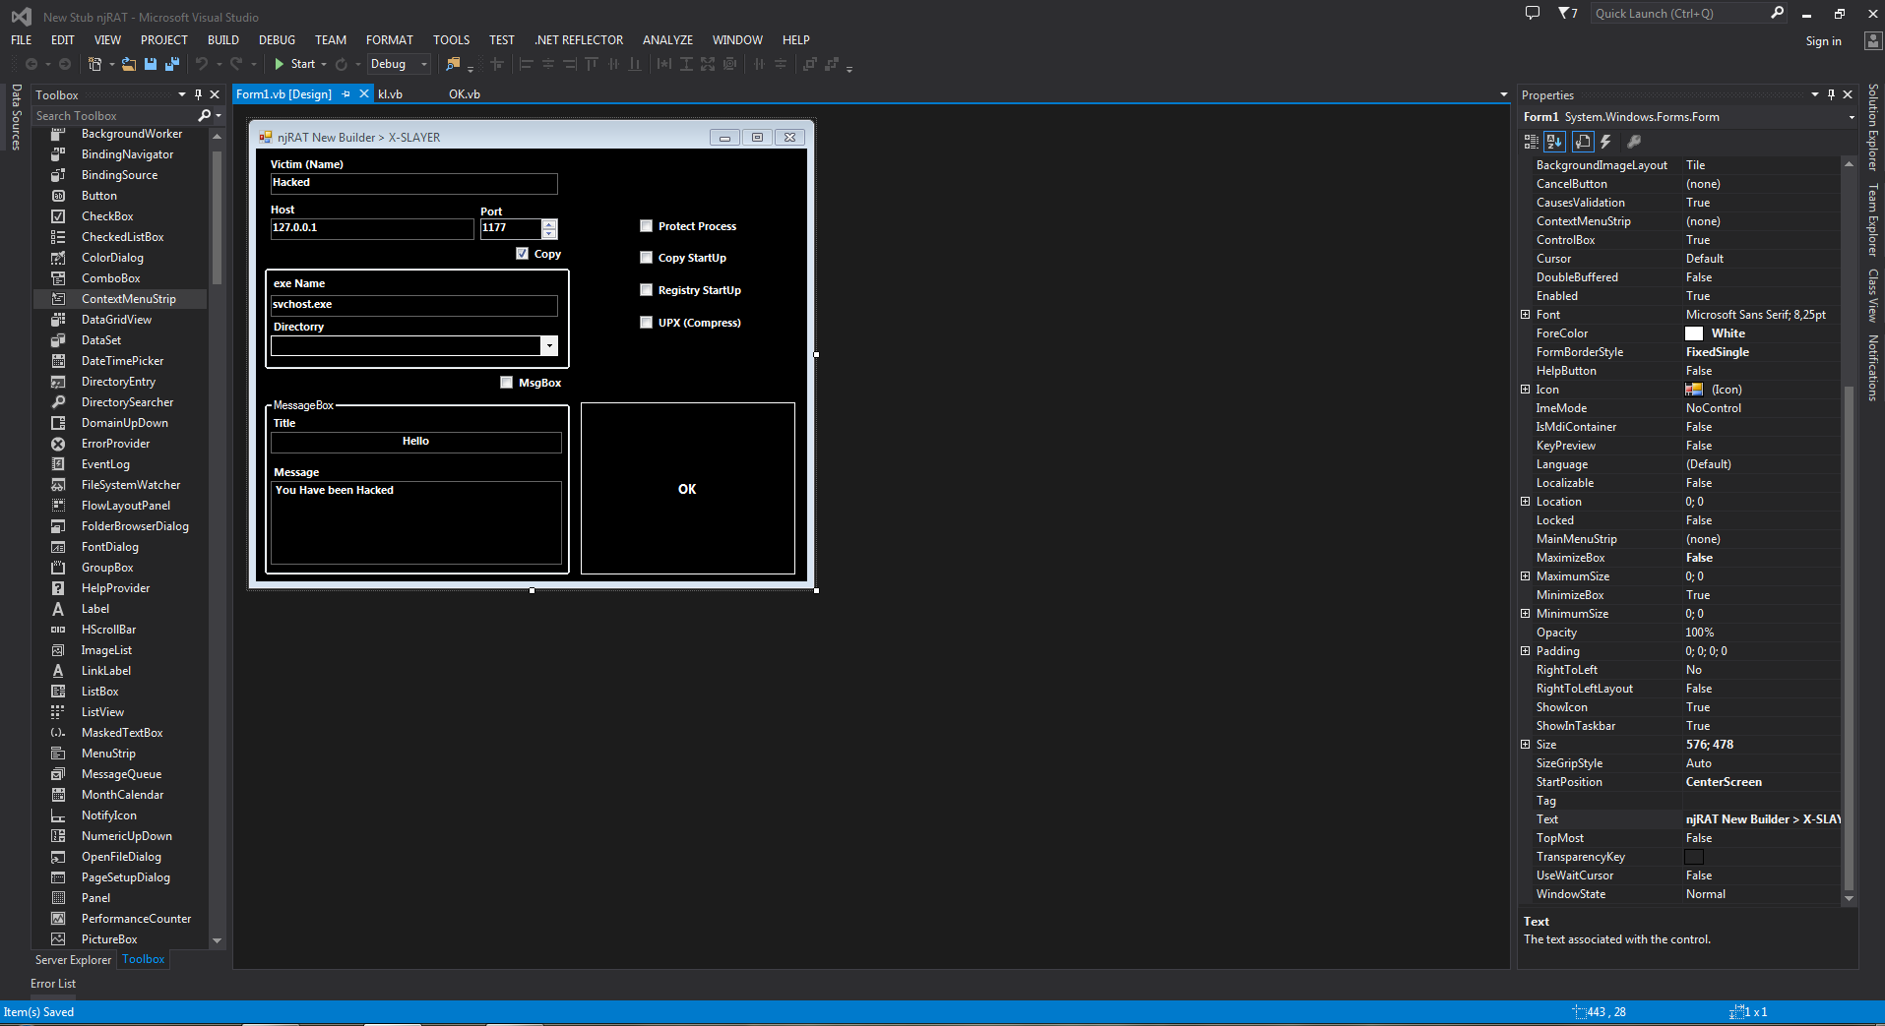The width and height of the screenshot is (1885, 1026).
Task: Open the Directory combo box dropdown arrow
Action: [x=549, y=346]
